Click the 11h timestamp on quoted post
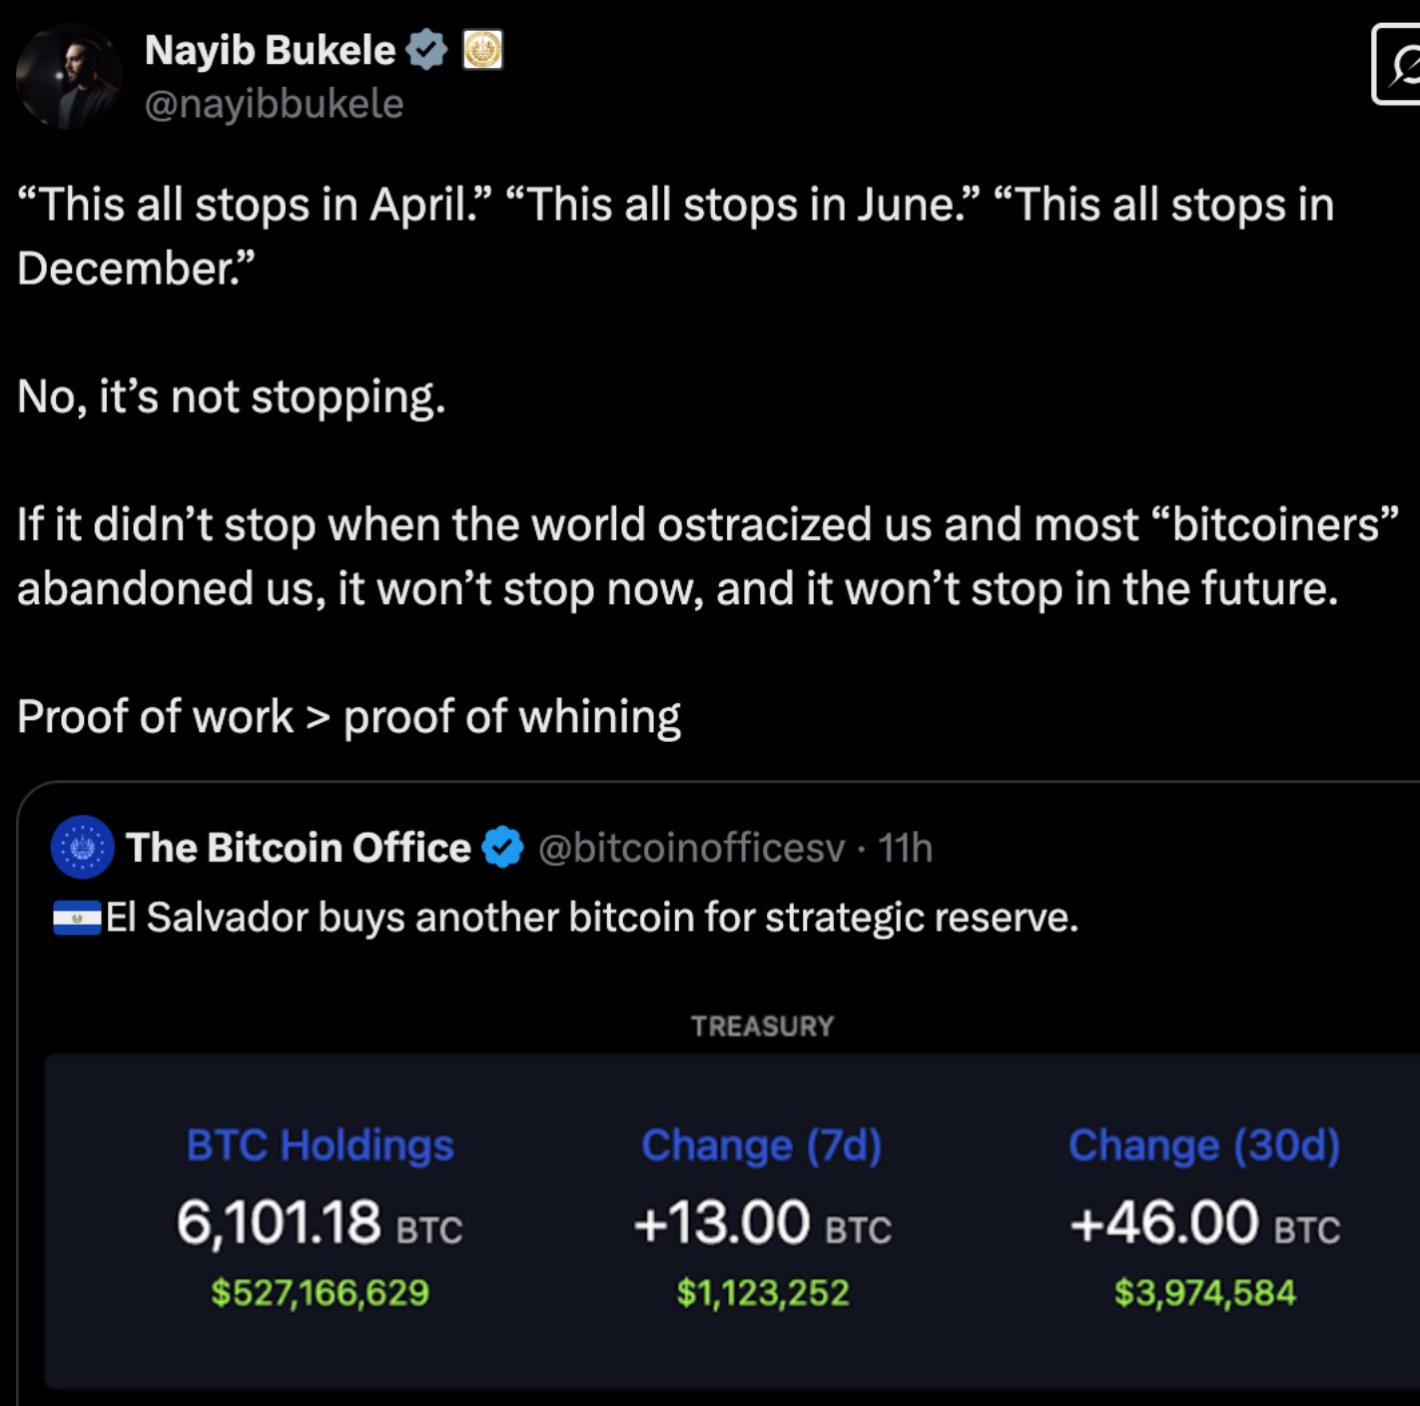Image resolution: width=1420 pixels, height=1406 pixels. 905,848
